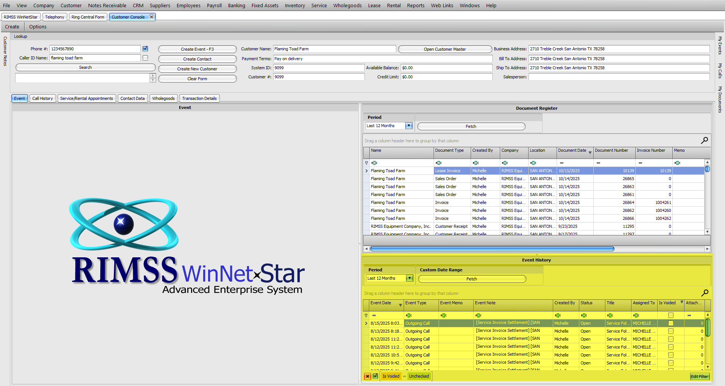Click Document Date equals filter icon

pyautogui.click(x=562, y=163)
